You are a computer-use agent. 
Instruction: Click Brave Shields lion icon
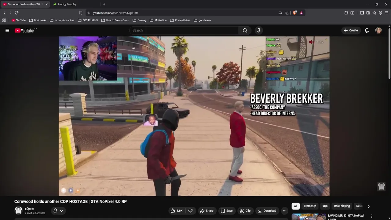click(x=294, y=13)
